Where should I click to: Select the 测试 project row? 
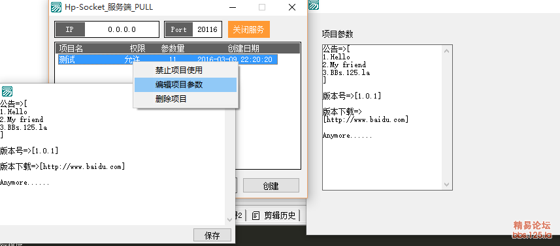pos(168,59)
